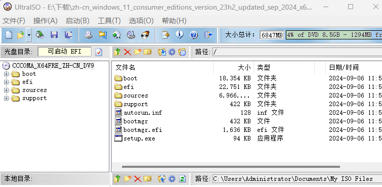Save the ISO with the floppy disk icon
This screenshot has height=187, width=382.
[x=54, y=35]
